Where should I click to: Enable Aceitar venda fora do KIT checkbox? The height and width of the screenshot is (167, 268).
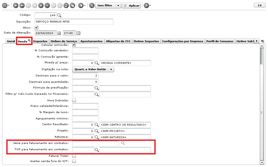click(74, 161)
